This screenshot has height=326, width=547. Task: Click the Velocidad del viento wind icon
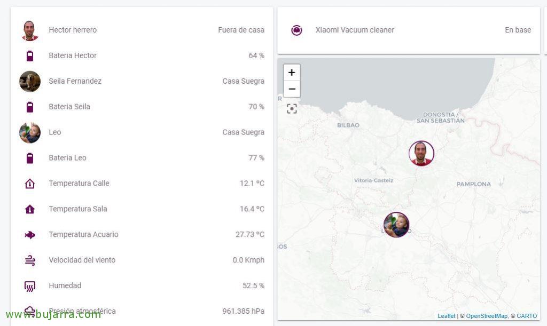point(30,260)
